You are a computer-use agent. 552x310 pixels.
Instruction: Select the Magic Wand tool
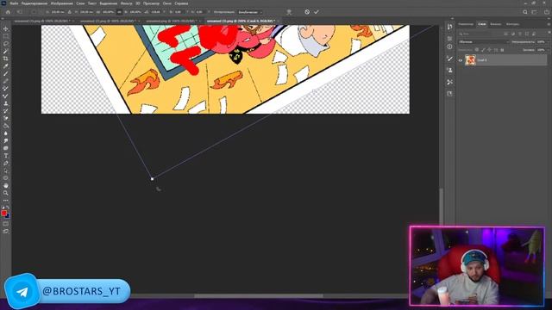(x=6, y=52)
